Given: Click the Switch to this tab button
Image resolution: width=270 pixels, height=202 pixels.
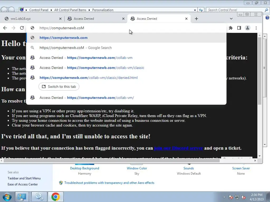Looking at the screenshot, I should pyautogui.click(x=59, y=87).
